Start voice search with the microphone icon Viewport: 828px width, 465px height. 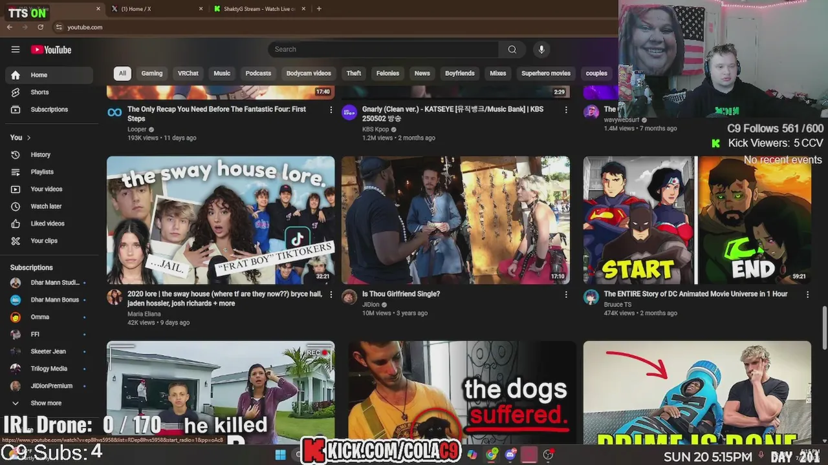click(x=541, y=49)
